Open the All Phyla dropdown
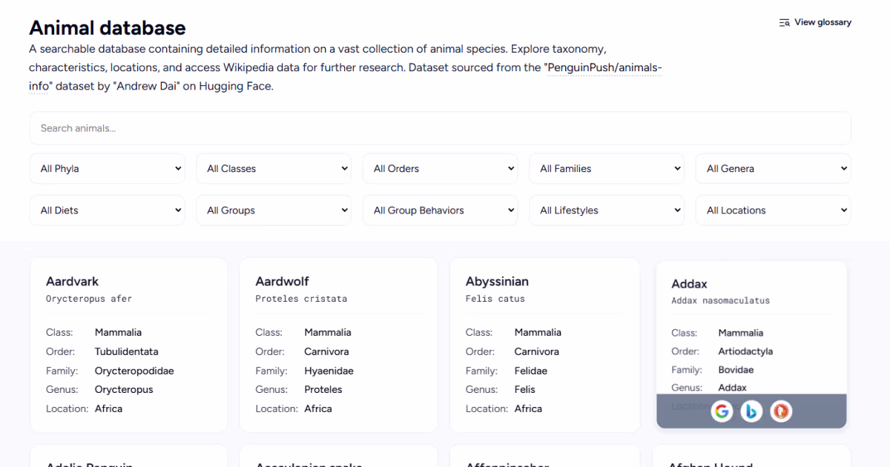This screenshot has height=467, width=890. click(x=108, y=169)
